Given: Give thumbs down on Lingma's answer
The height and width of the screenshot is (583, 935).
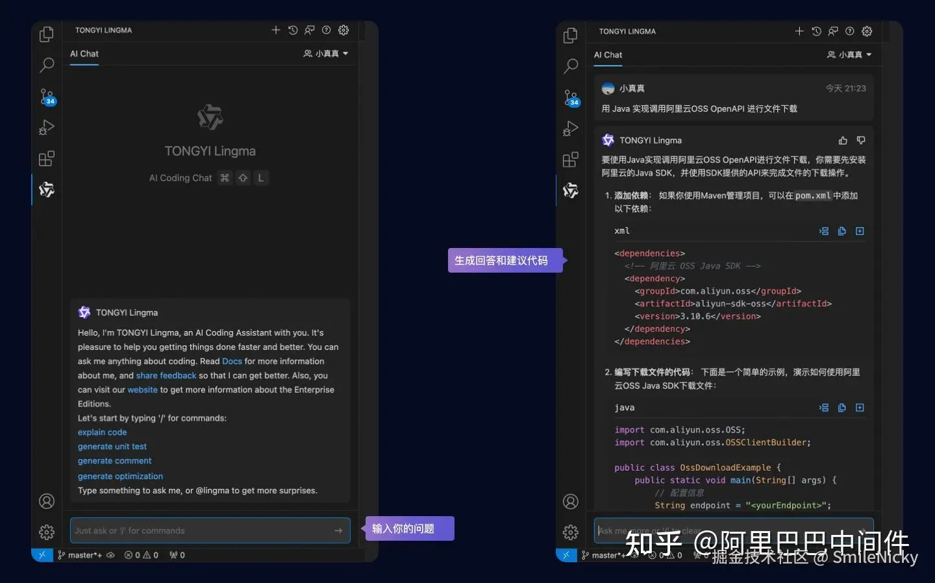Looking at the screenshot, I should pos(860,140).
